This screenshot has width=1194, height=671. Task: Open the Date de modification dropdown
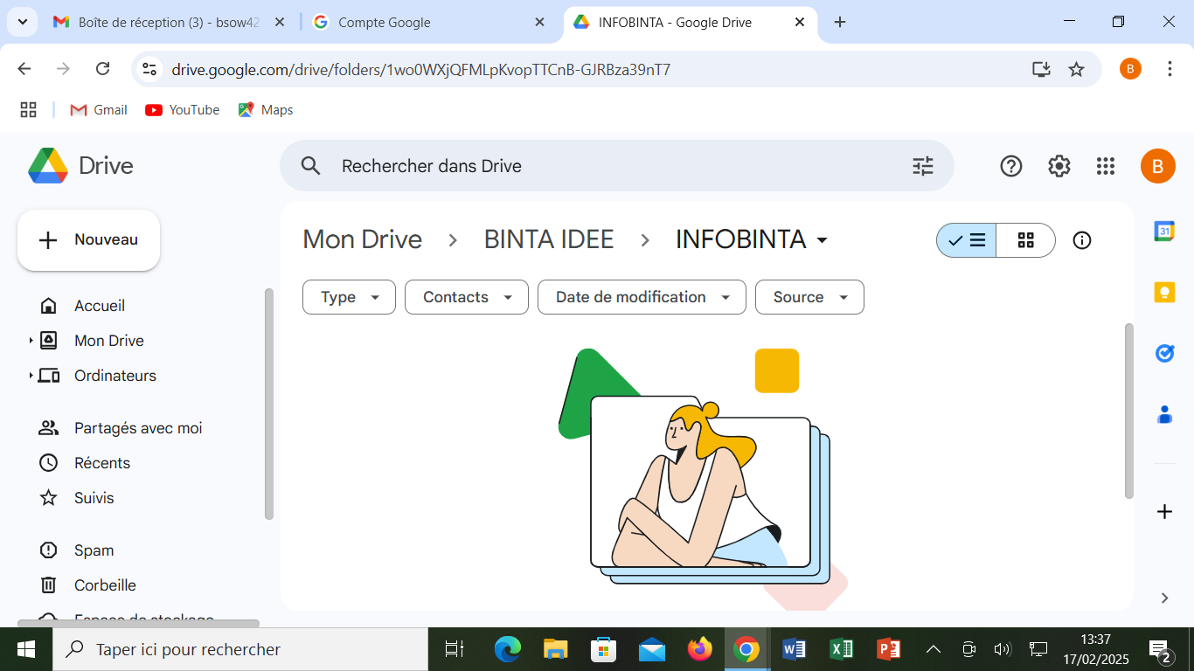click(x=642, y=297)
